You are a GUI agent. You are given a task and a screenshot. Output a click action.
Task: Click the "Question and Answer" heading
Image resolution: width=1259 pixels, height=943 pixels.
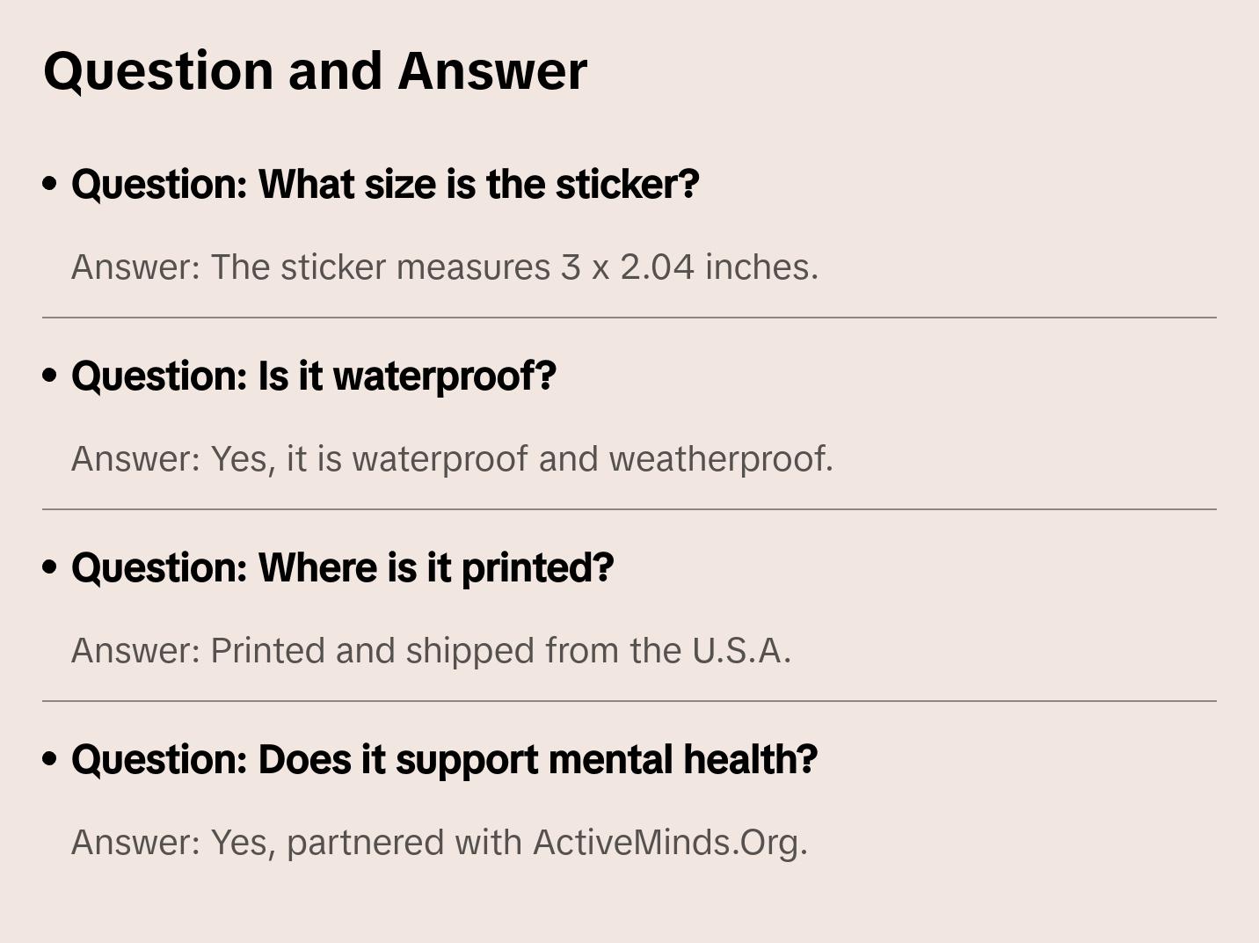315,70
